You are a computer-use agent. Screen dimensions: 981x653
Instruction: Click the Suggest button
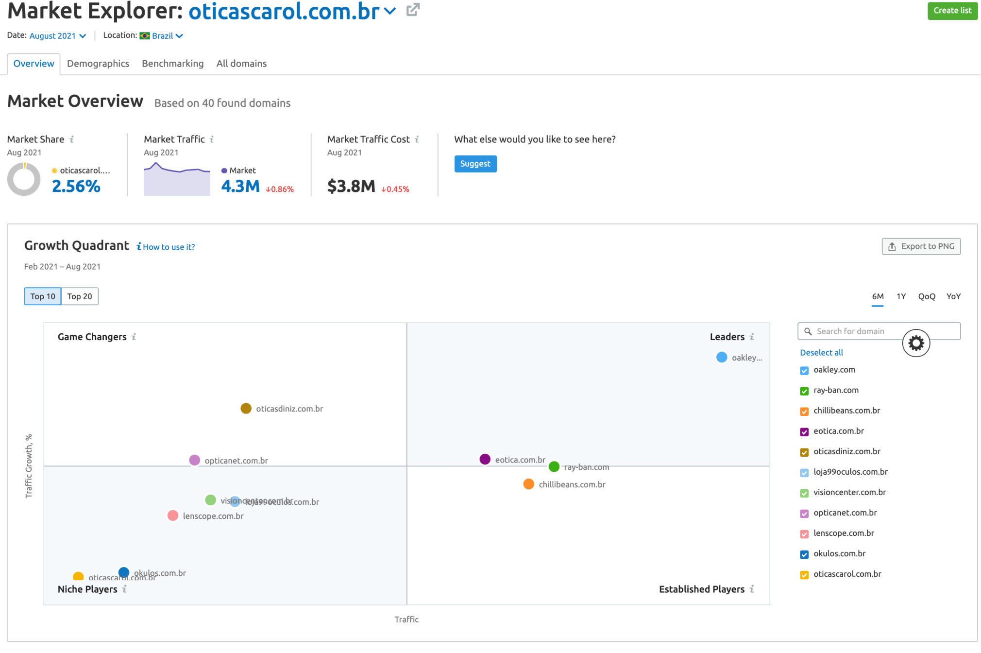pos(475,164)
